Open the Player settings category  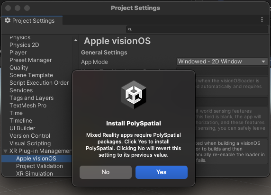[18, 53]
